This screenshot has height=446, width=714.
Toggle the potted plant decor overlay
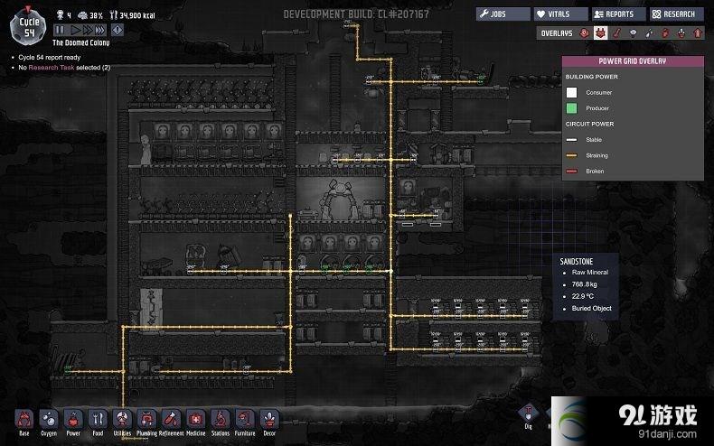(x=681, y=33)
